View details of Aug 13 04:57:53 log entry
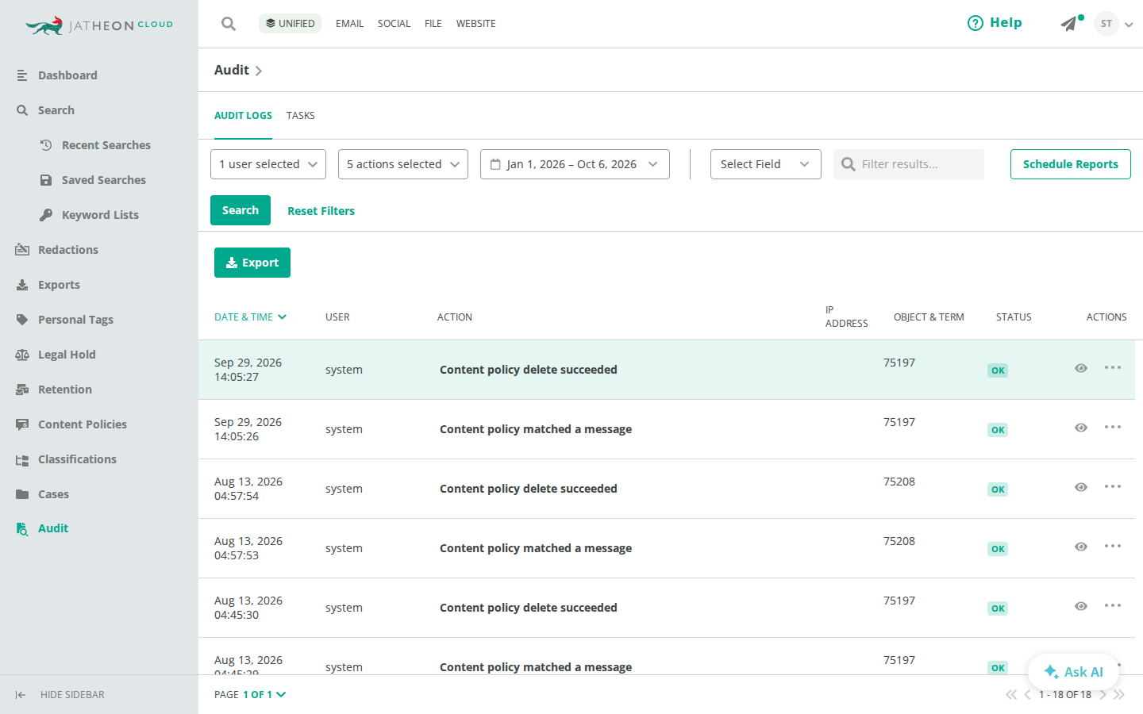This screenshot has width=1143, height=714. (x=1081, y=547)
